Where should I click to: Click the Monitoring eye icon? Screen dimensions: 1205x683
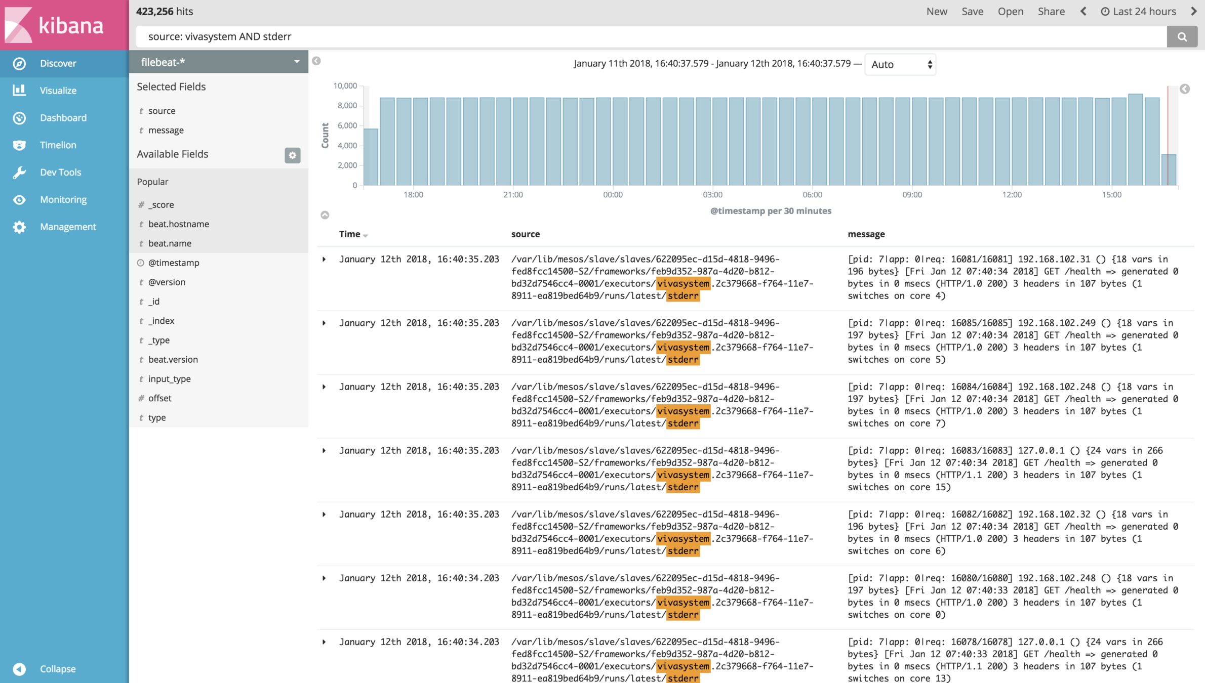19,200
